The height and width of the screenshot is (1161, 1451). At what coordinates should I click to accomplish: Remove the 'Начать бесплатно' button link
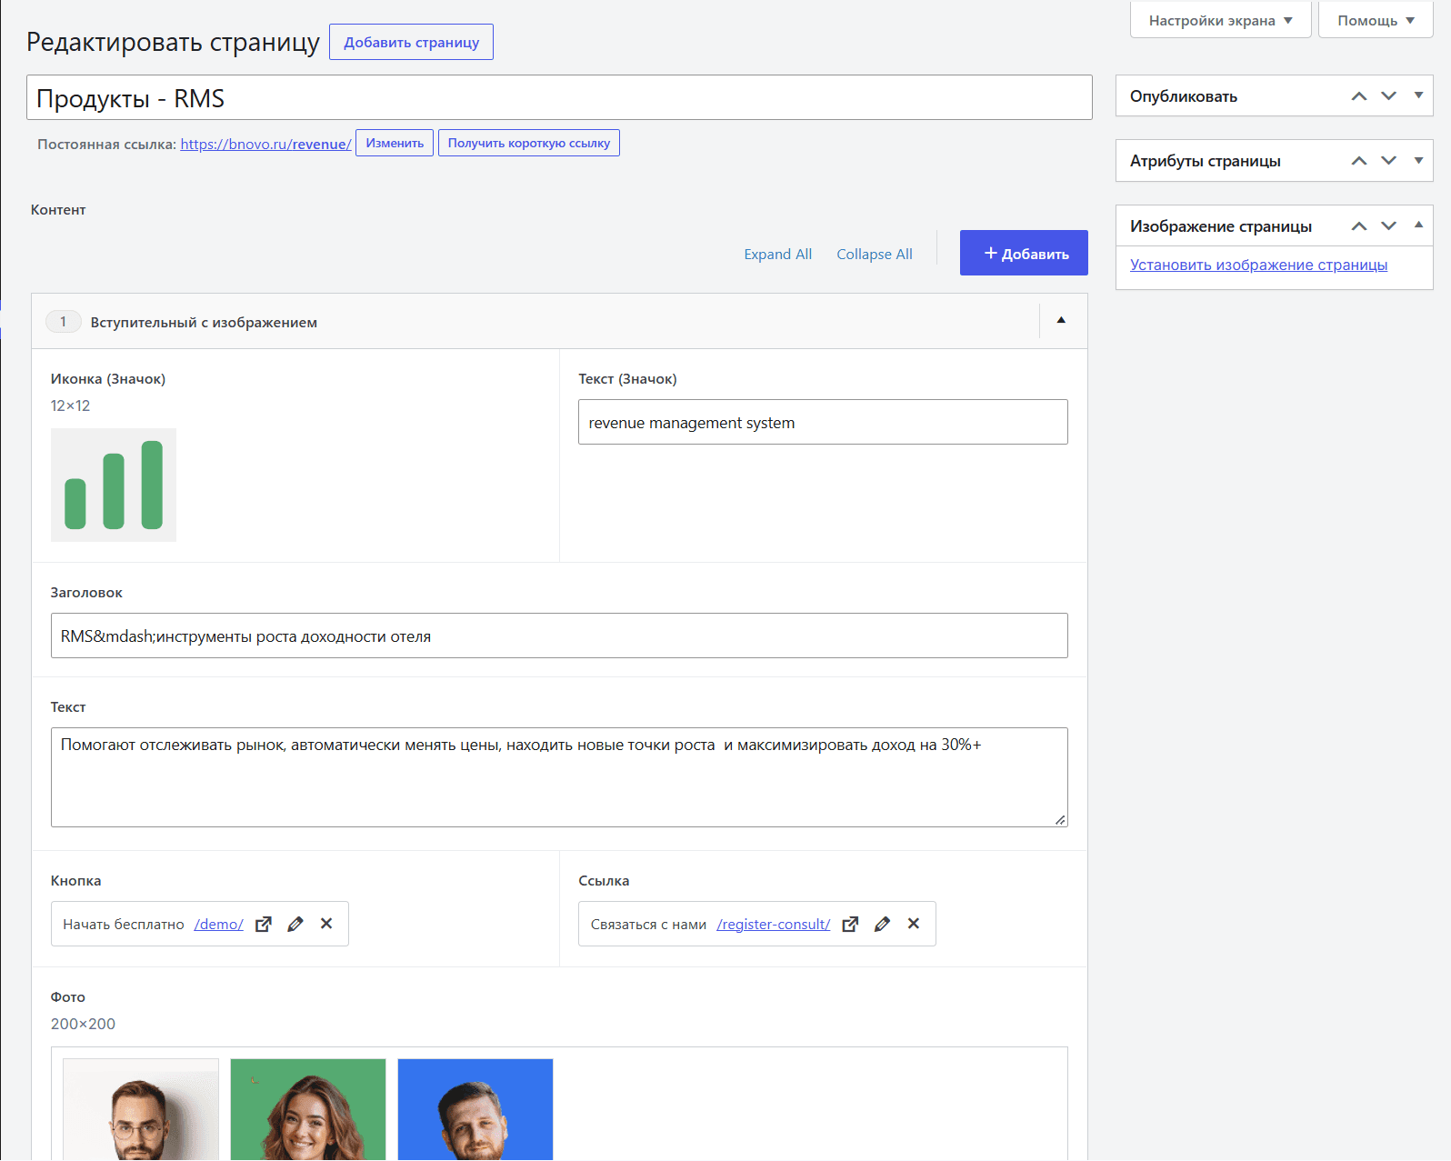(x=326, y=924)
